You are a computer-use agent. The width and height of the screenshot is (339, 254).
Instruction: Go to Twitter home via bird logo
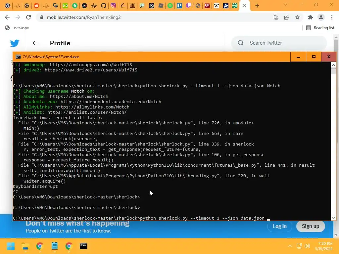15,43
